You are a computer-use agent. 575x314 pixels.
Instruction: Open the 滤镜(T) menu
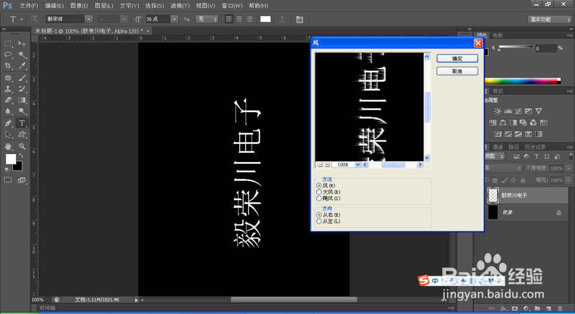[180, 6]
